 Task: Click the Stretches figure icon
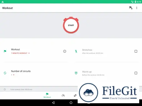[x=76, y=51]
